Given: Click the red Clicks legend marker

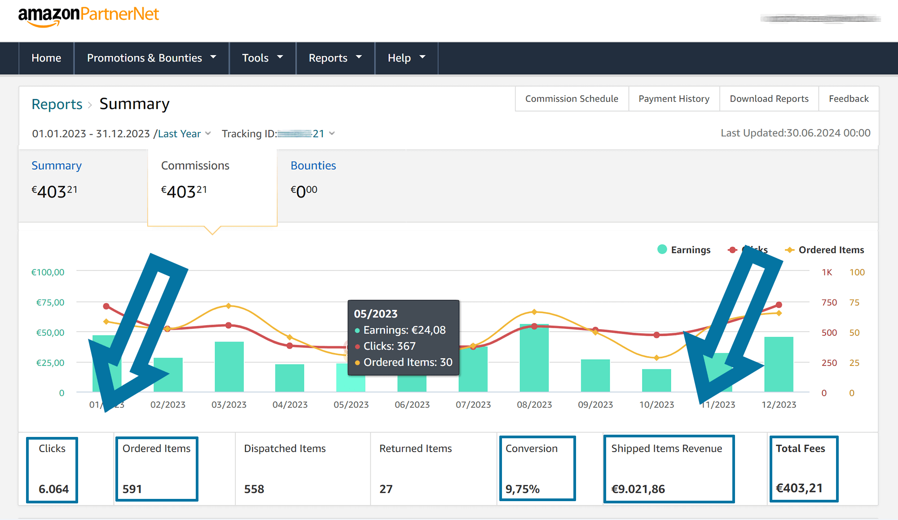Looking at the screenshot, I should click(732, 250).
